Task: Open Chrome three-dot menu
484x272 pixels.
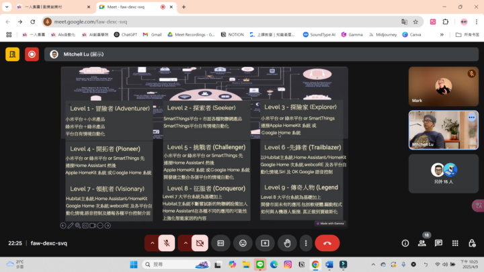Action: tap(477, 22)
